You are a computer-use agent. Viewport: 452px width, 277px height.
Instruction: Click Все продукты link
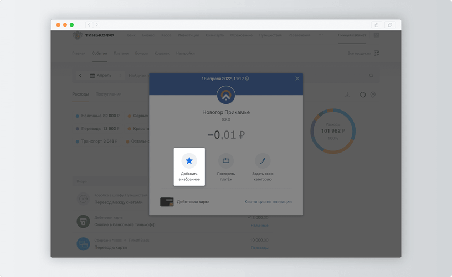(x=359, y=53)
